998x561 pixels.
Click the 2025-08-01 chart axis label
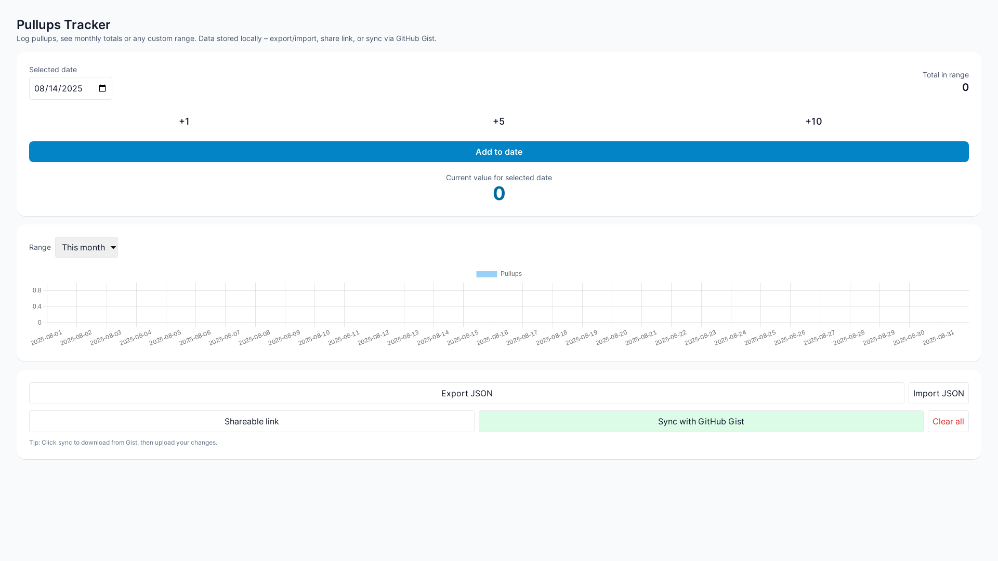pos(47,338)
